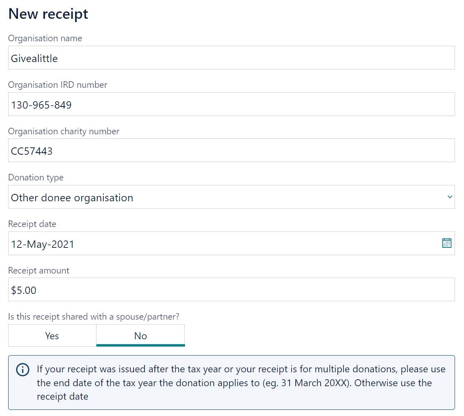This screenshot has height=416, width=464.
Task: Expand the Donation type chevron arrow
Action: [x=450, y=197]
